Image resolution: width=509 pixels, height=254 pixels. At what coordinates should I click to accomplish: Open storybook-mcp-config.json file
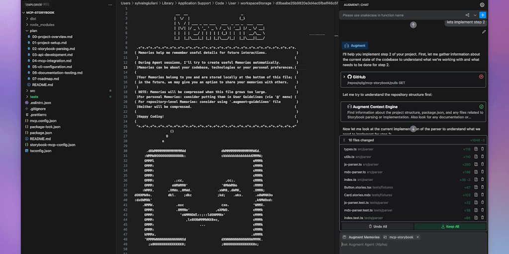point(52,145)
